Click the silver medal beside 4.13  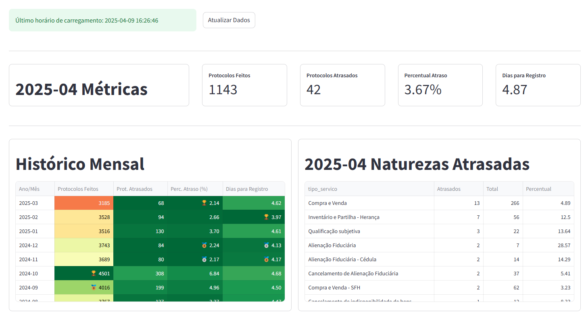pyautogui.click(x=266, y=245)
